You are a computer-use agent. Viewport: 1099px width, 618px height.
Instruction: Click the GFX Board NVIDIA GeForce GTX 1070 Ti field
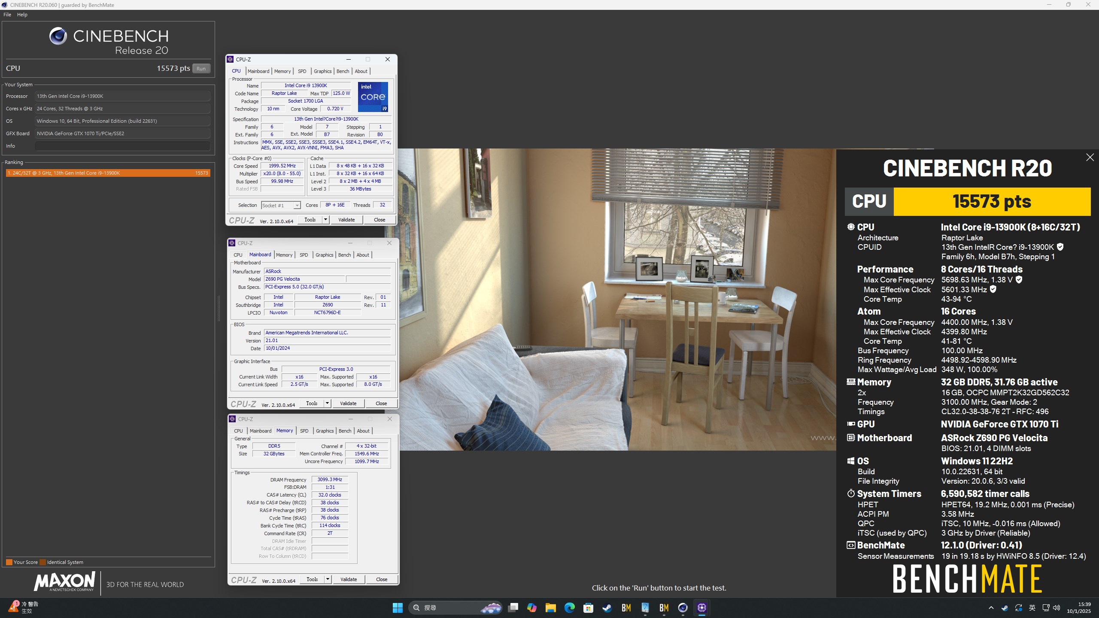122,133
